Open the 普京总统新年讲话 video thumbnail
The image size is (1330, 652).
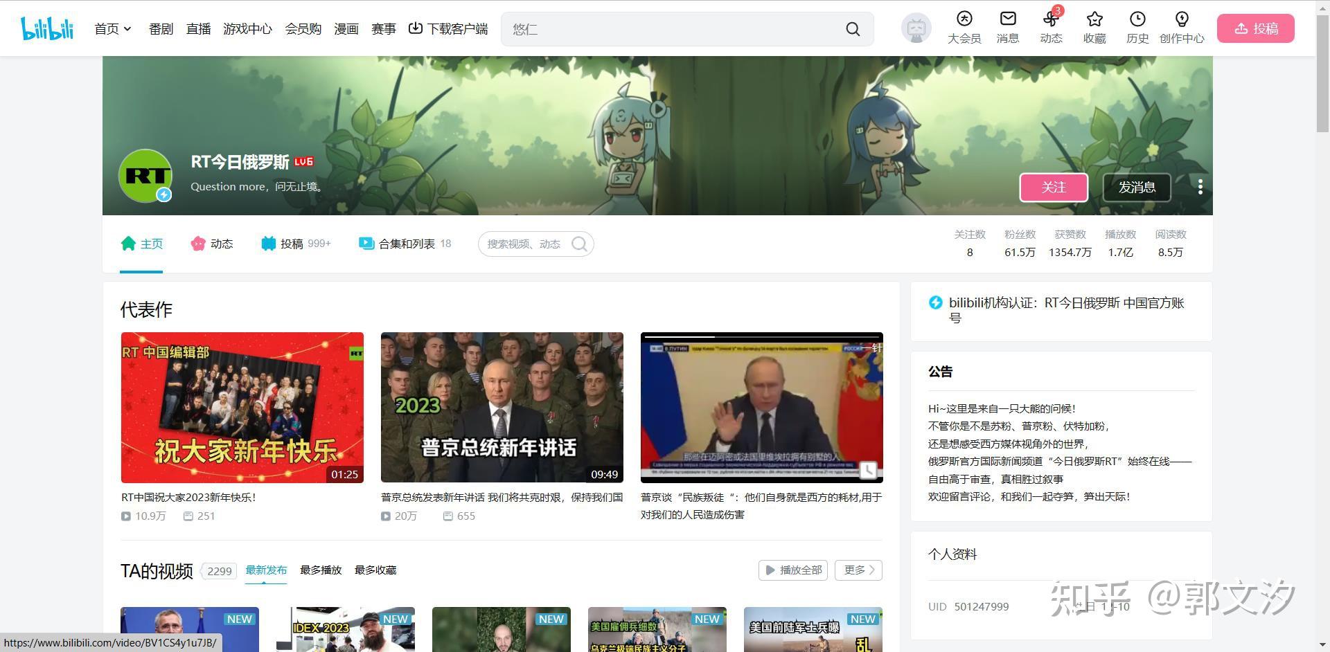point(502,408)
